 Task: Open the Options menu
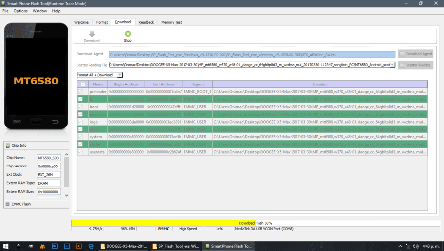[x=21, y=11]
